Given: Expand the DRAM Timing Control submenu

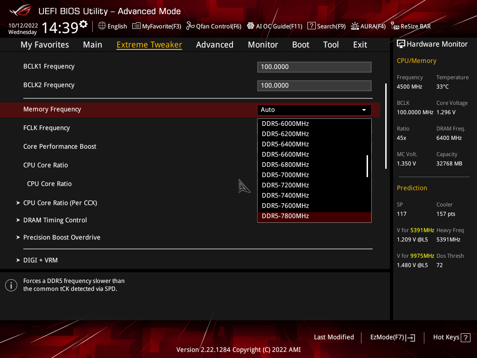Looking at the screenshot, I should pyautogui.click(x=55, y=220).
